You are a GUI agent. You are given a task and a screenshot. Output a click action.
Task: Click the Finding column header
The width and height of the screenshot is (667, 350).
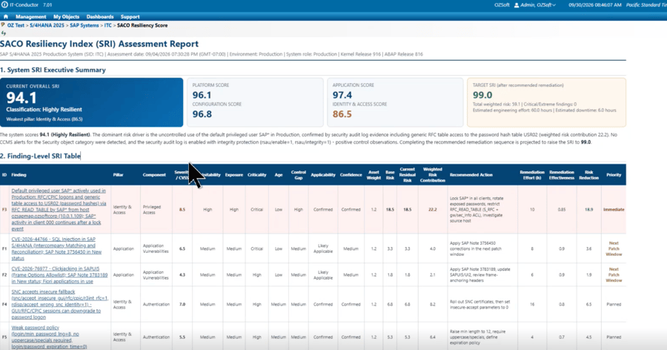pos(19,175)
